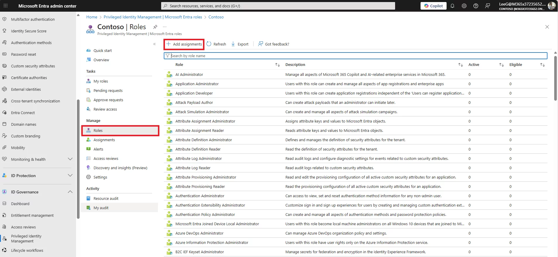Screen dimensions: 558x257
Task: Go to the Home breadcrumb link
Action: (92, 17)
